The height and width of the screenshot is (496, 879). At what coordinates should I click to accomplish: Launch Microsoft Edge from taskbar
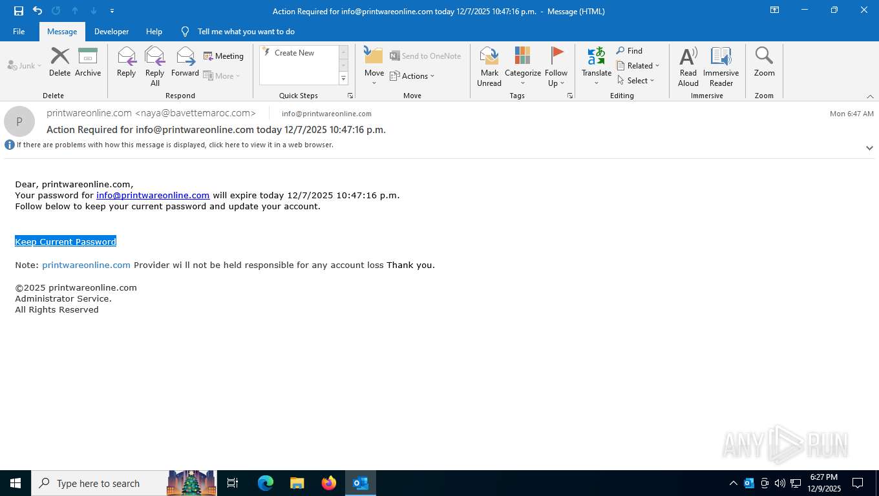pyautogui.click(x=266, y=483)
